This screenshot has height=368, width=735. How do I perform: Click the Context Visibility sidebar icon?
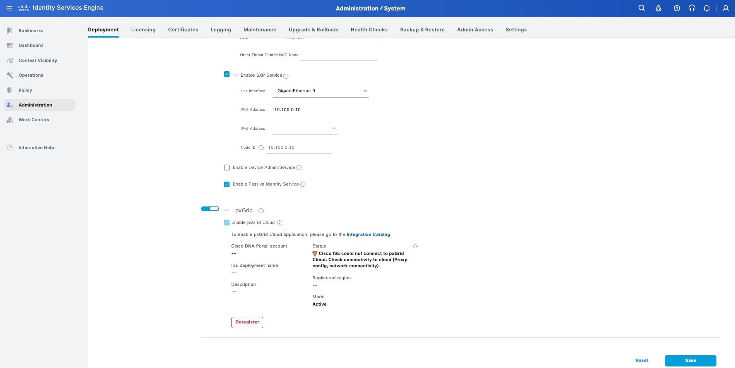coord(10,60)
